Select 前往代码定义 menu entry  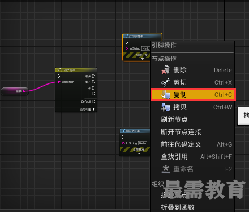click(x=192, y=144)
